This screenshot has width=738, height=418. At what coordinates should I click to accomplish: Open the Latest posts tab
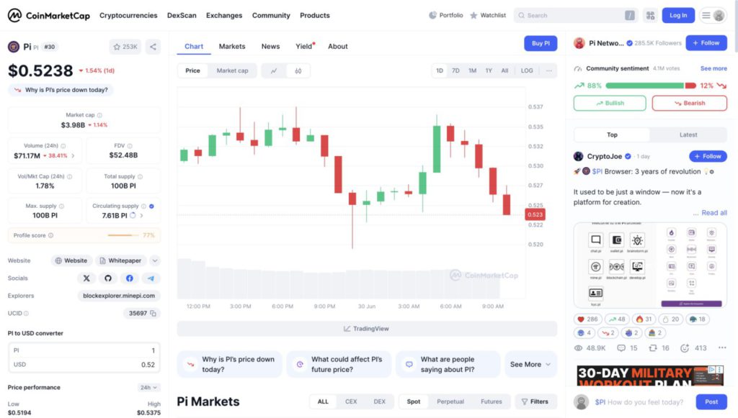(x=688, y=135)
